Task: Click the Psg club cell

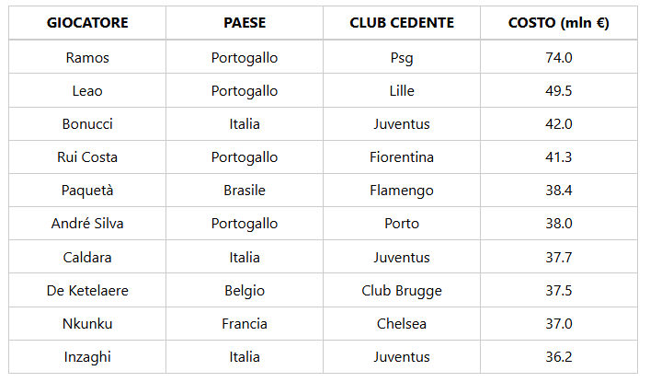Action: 402,57
